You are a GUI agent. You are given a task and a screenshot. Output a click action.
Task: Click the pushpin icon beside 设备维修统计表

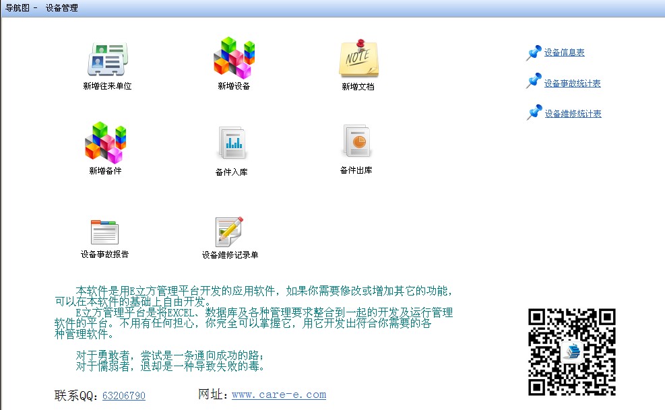pyautogui.click(x=534, y=112)
